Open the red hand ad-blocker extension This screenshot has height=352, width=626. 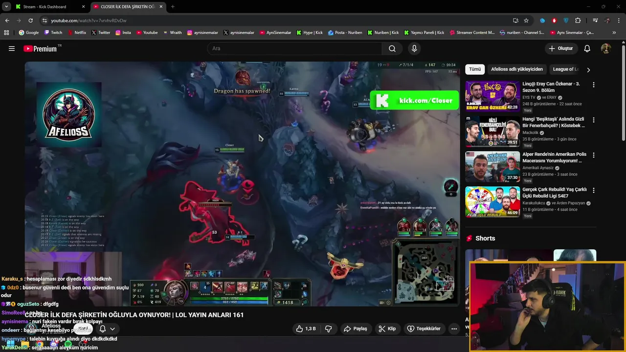coord(554,21)
